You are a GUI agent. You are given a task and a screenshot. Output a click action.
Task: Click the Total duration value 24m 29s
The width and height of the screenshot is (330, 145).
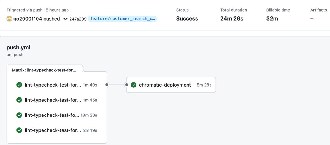(x=232, y=19)
